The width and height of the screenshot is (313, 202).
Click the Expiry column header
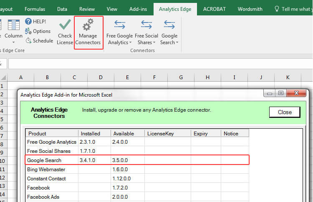click(x=206, y=133)
